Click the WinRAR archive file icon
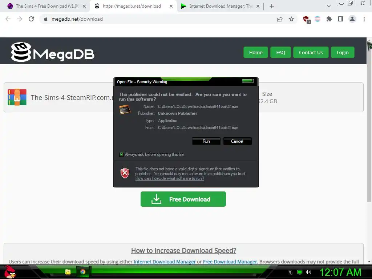This screenshot has width=372, height=279. point(17,97)
